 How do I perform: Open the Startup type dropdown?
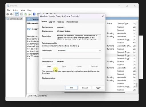[x=79, y=51]
